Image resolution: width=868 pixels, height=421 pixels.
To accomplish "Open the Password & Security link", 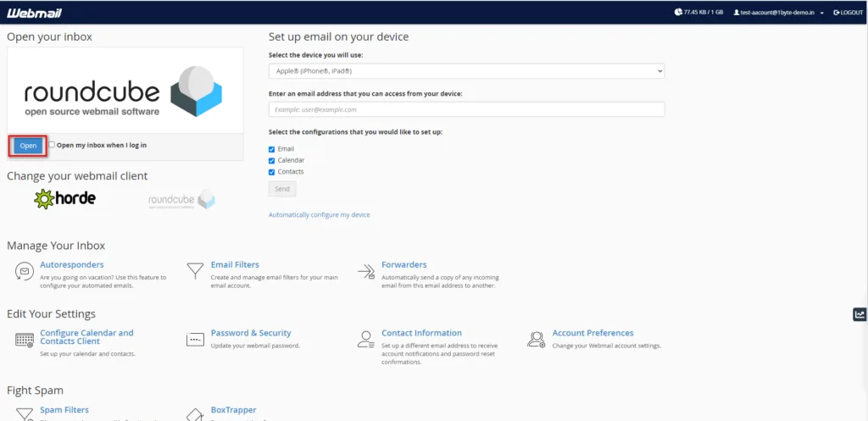I will pos(251,333).
